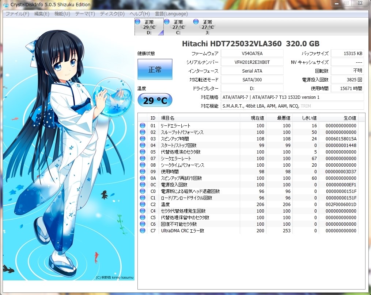Click the power-on count field 3825 回

(x=347, y=79)
